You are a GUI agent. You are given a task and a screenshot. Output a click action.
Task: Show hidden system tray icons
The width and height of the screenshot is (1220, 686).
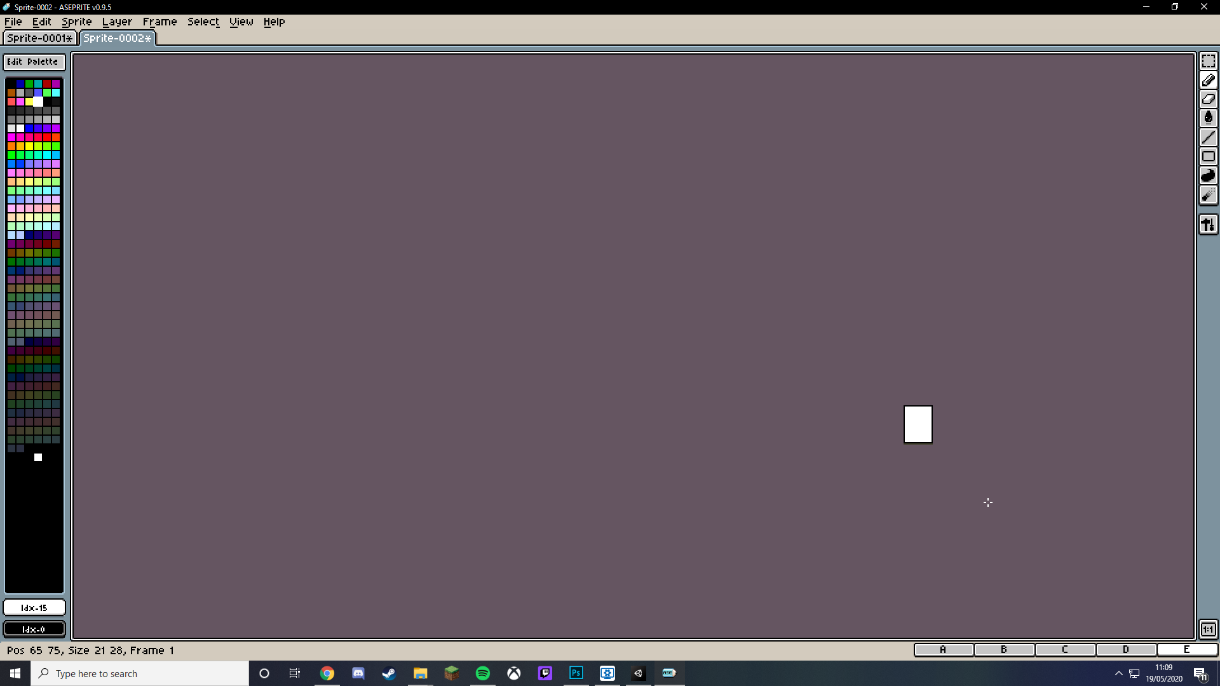[x=1118, y=673]
